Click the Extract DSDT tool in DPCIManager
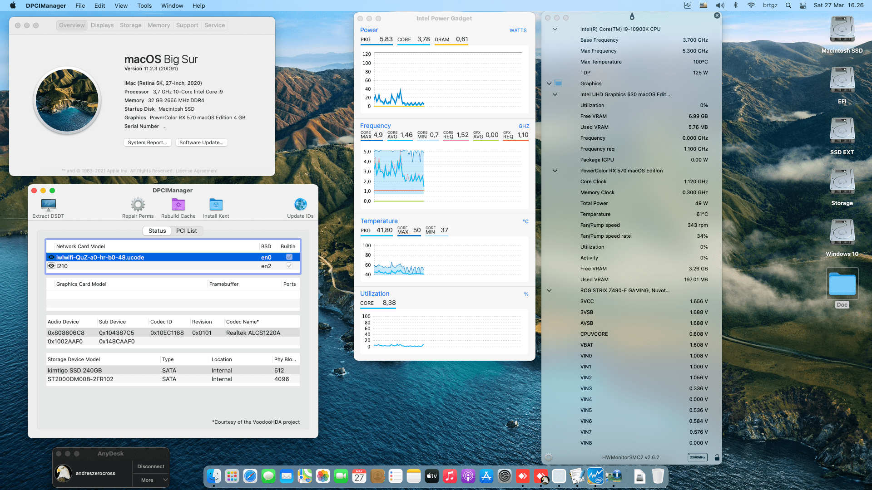Image resolution: width=872 pixels, height=490 pixels. (48, 208)
